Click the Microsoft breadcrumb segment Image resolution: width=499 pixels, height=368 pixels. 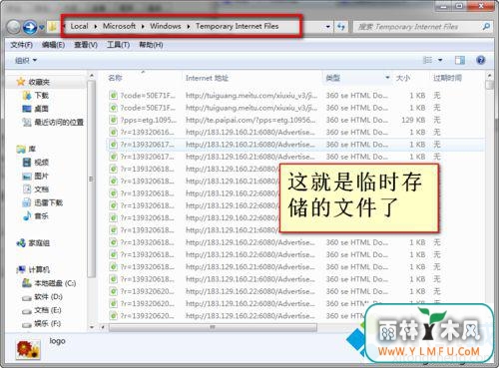tap(119, 26)
